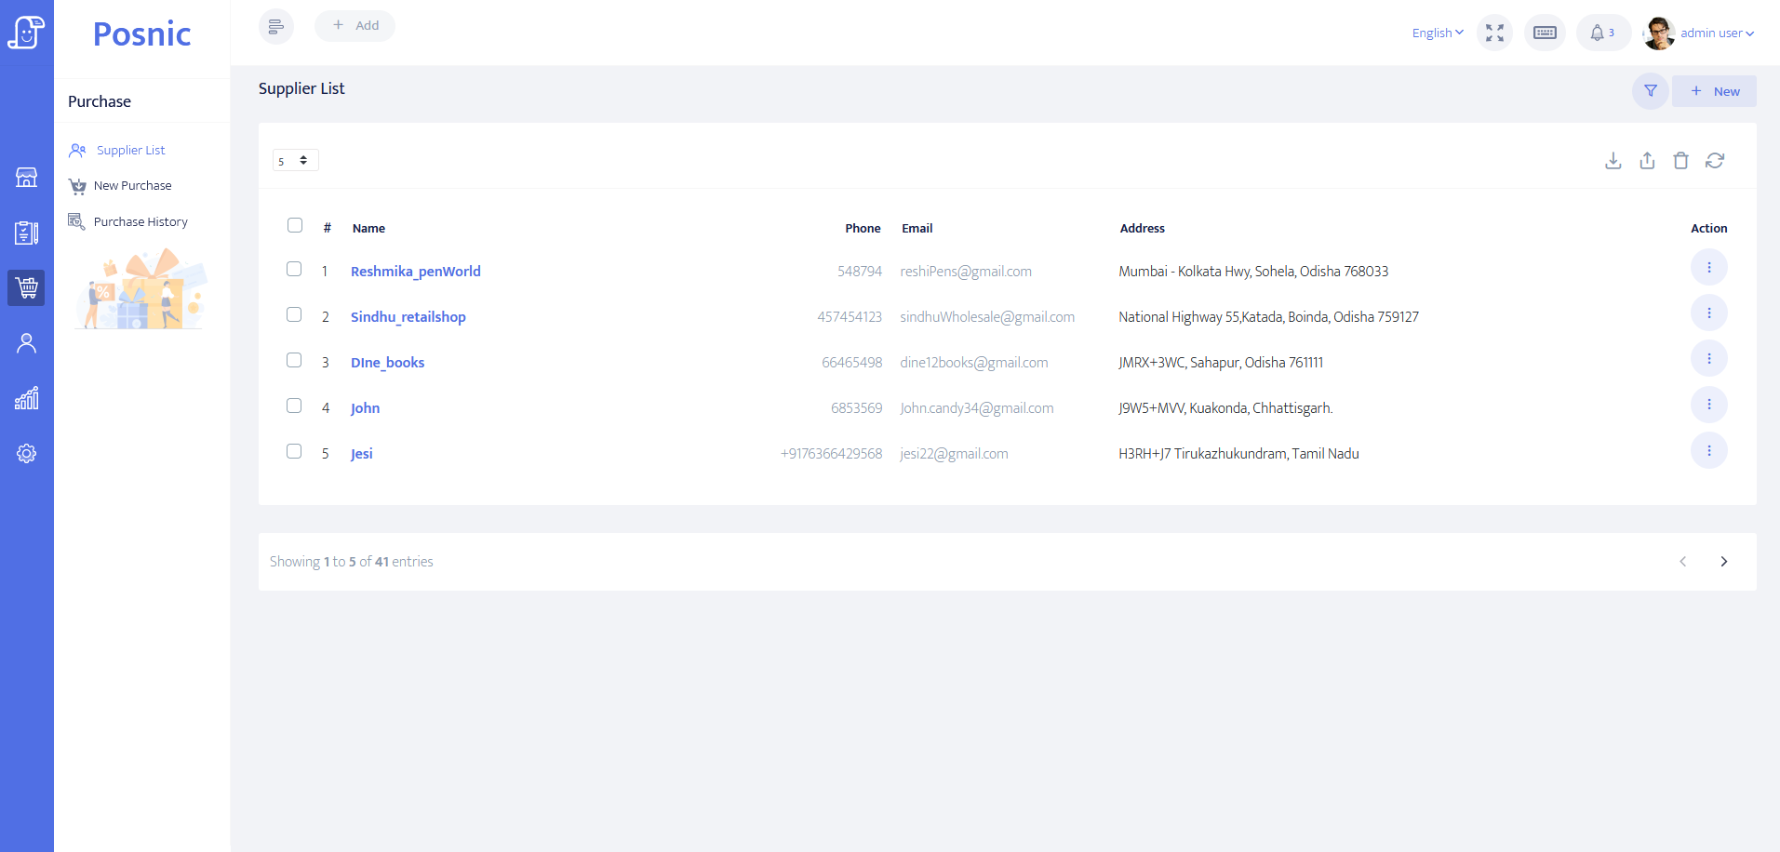Open the rows-per-page selector
Image resolution: width=1780 pixels, height=852 pixels.
tap(295, 161)
